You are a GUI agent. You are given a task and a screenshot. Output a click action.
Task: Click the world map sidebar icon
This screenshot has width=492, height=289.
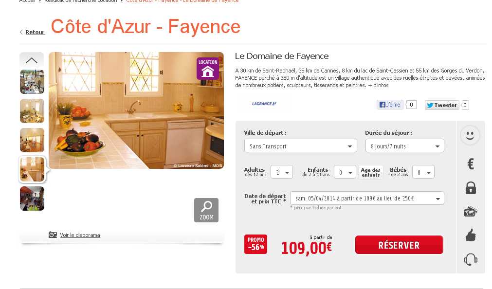(471, 212)
